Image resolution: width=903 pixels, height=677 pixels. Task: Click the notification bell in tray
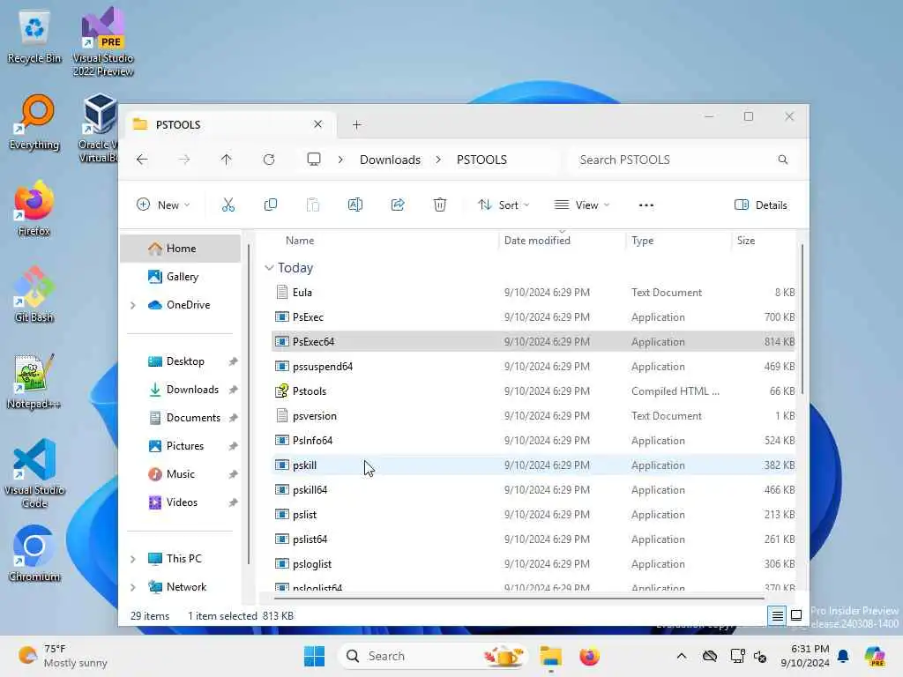pos(843,656)
